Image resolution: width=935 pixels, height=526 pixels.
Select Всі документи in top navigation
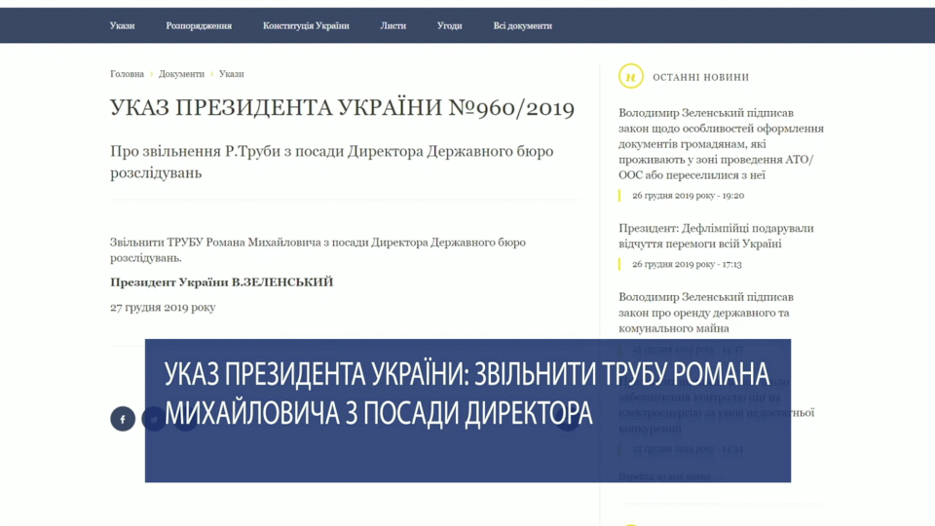(522, 25)
